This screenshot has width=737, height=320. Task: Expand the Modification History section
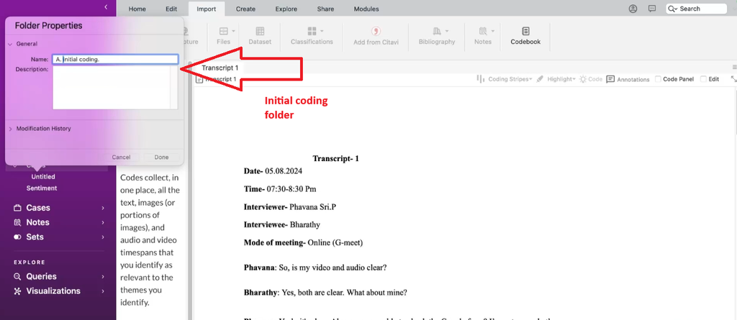point(10,128)
